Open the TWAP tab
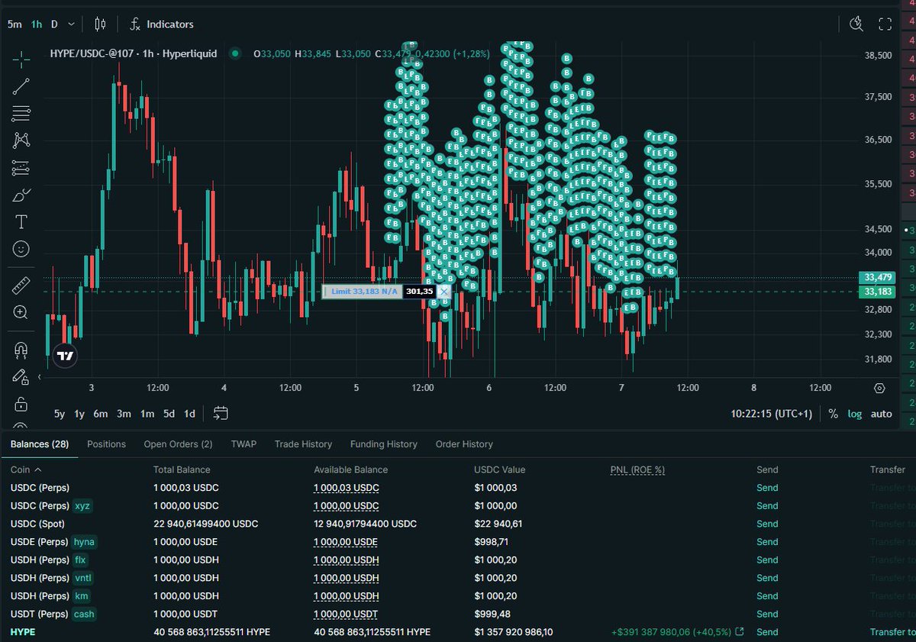Image resolution: width=916 pixels, height=642 pixels. (244, 444)
